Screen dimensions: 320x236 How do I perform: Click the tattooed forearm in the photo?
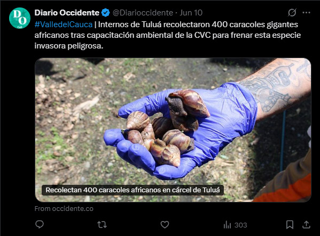(x=278, y=87)
